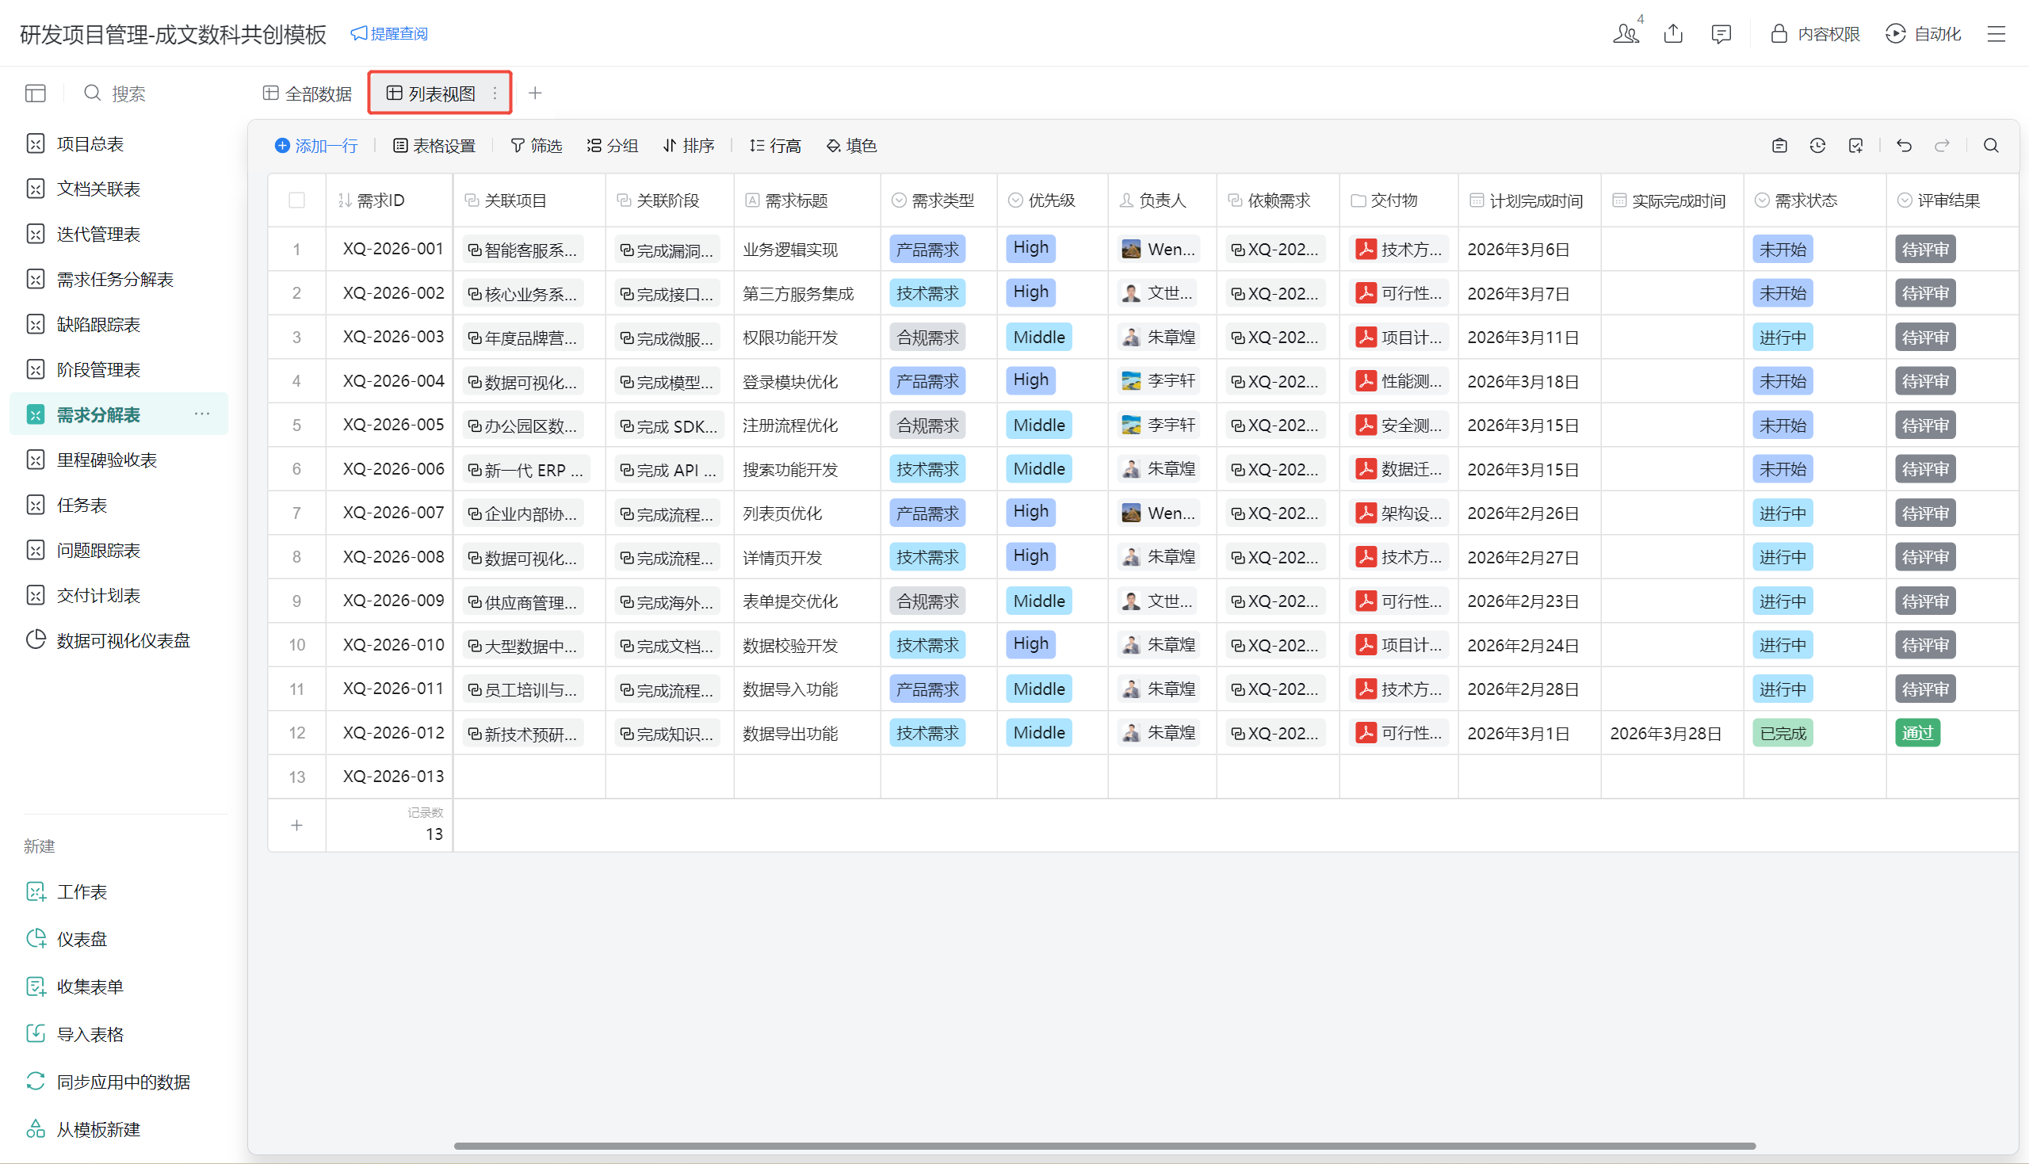Toggle the sidebar panel icon

tap(35, 94)
